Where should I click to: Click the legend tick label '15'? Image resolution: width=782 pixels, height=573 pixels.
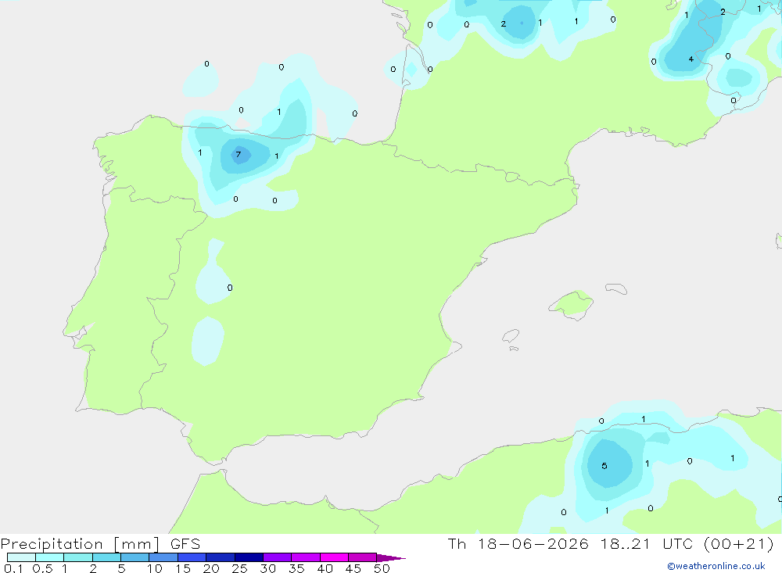(x=183, y=568)
